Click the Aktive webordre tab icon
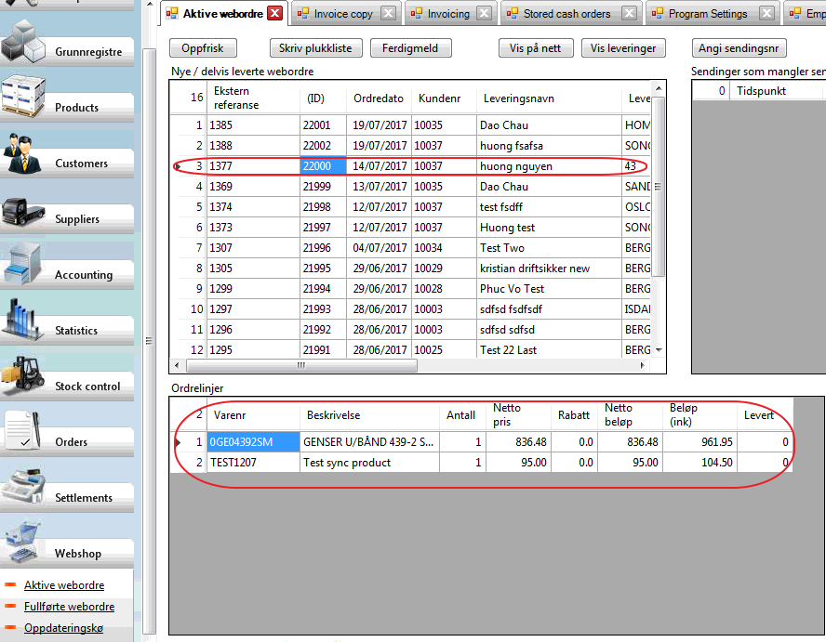826x642 pixels. click(x=172, y=14)
